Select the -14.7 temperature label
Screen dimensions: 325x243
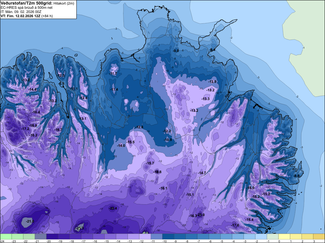point(202,173)
